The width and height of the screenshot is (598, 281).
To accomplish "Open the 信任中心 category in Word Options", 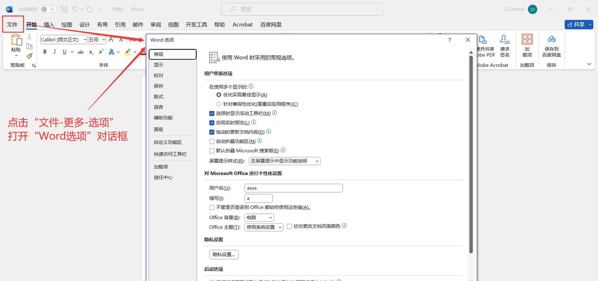I will point(172,177).
